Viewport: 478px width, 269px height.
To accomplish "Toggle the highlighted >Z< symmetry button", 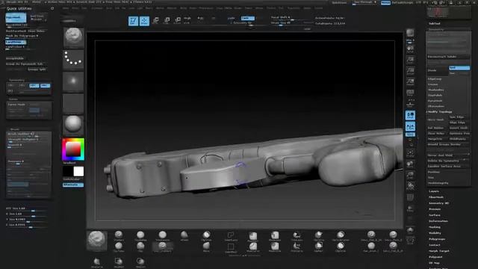I will coord(34,86).
